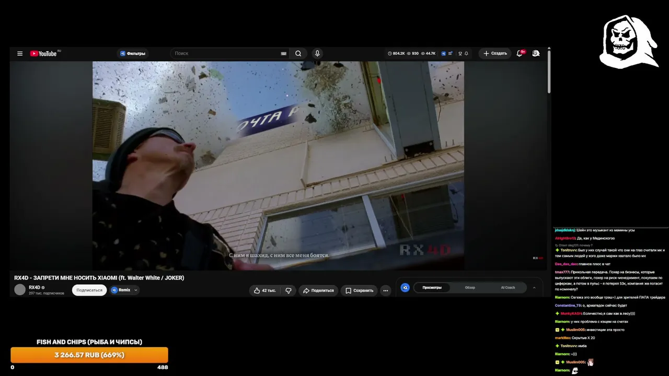This screenshot has height=376, width=669.
Task: Switch to the AI Coach tab
Action: [x=508, y=288]
